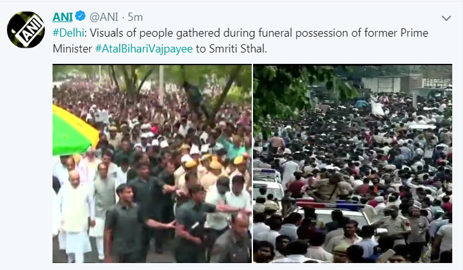Click the man in white kurta in photo
The height and width of the screenshot is (270, 463).
(75, 216)
